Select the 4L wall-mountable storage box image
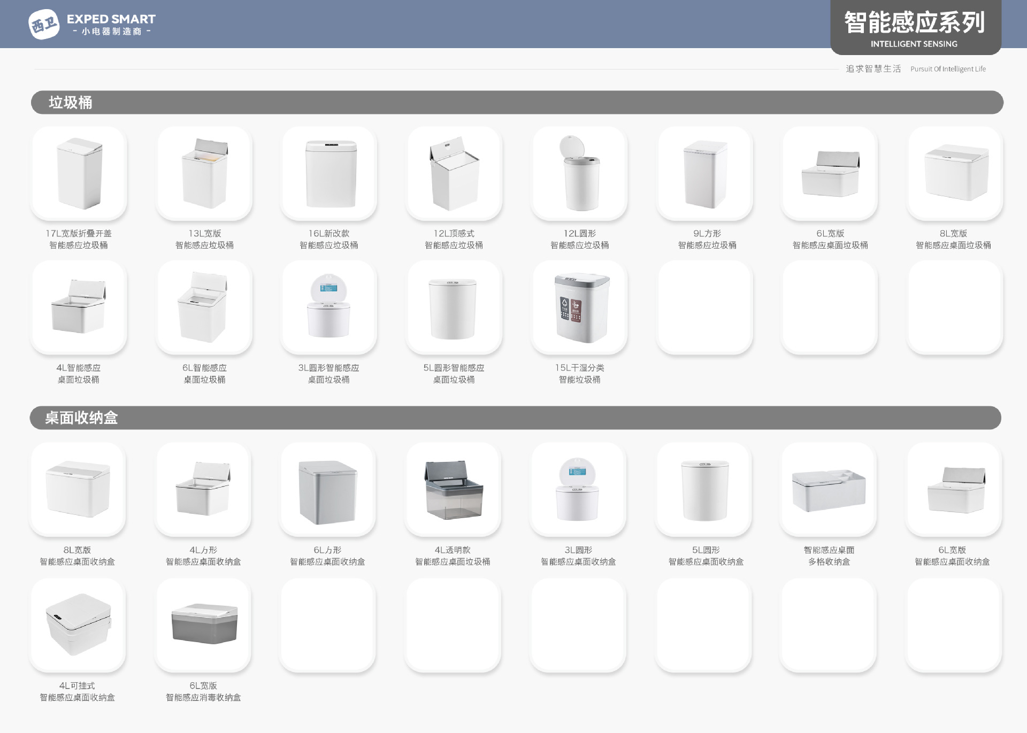The height and width of the screenshot is (733, 1027). coord(78,624)
